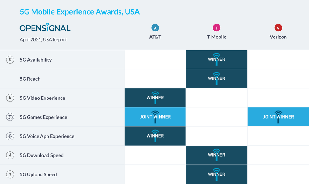Click the 5G Download Speed arrow icon
The height and width of the screenshot is (184, 309).
[10, 155]
